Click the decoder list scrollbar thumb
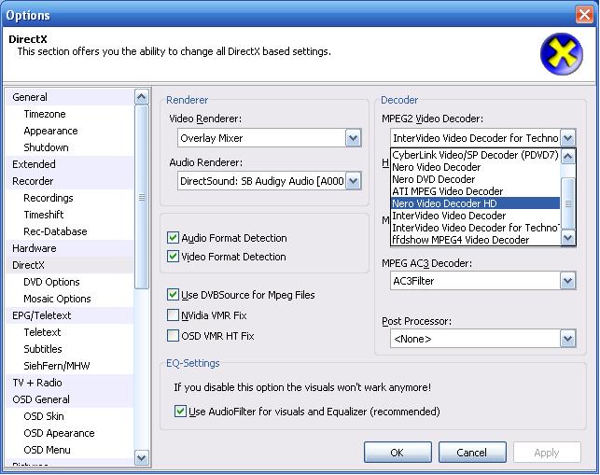The width and height of the screenshot is (600, 475). coord(568,203)
